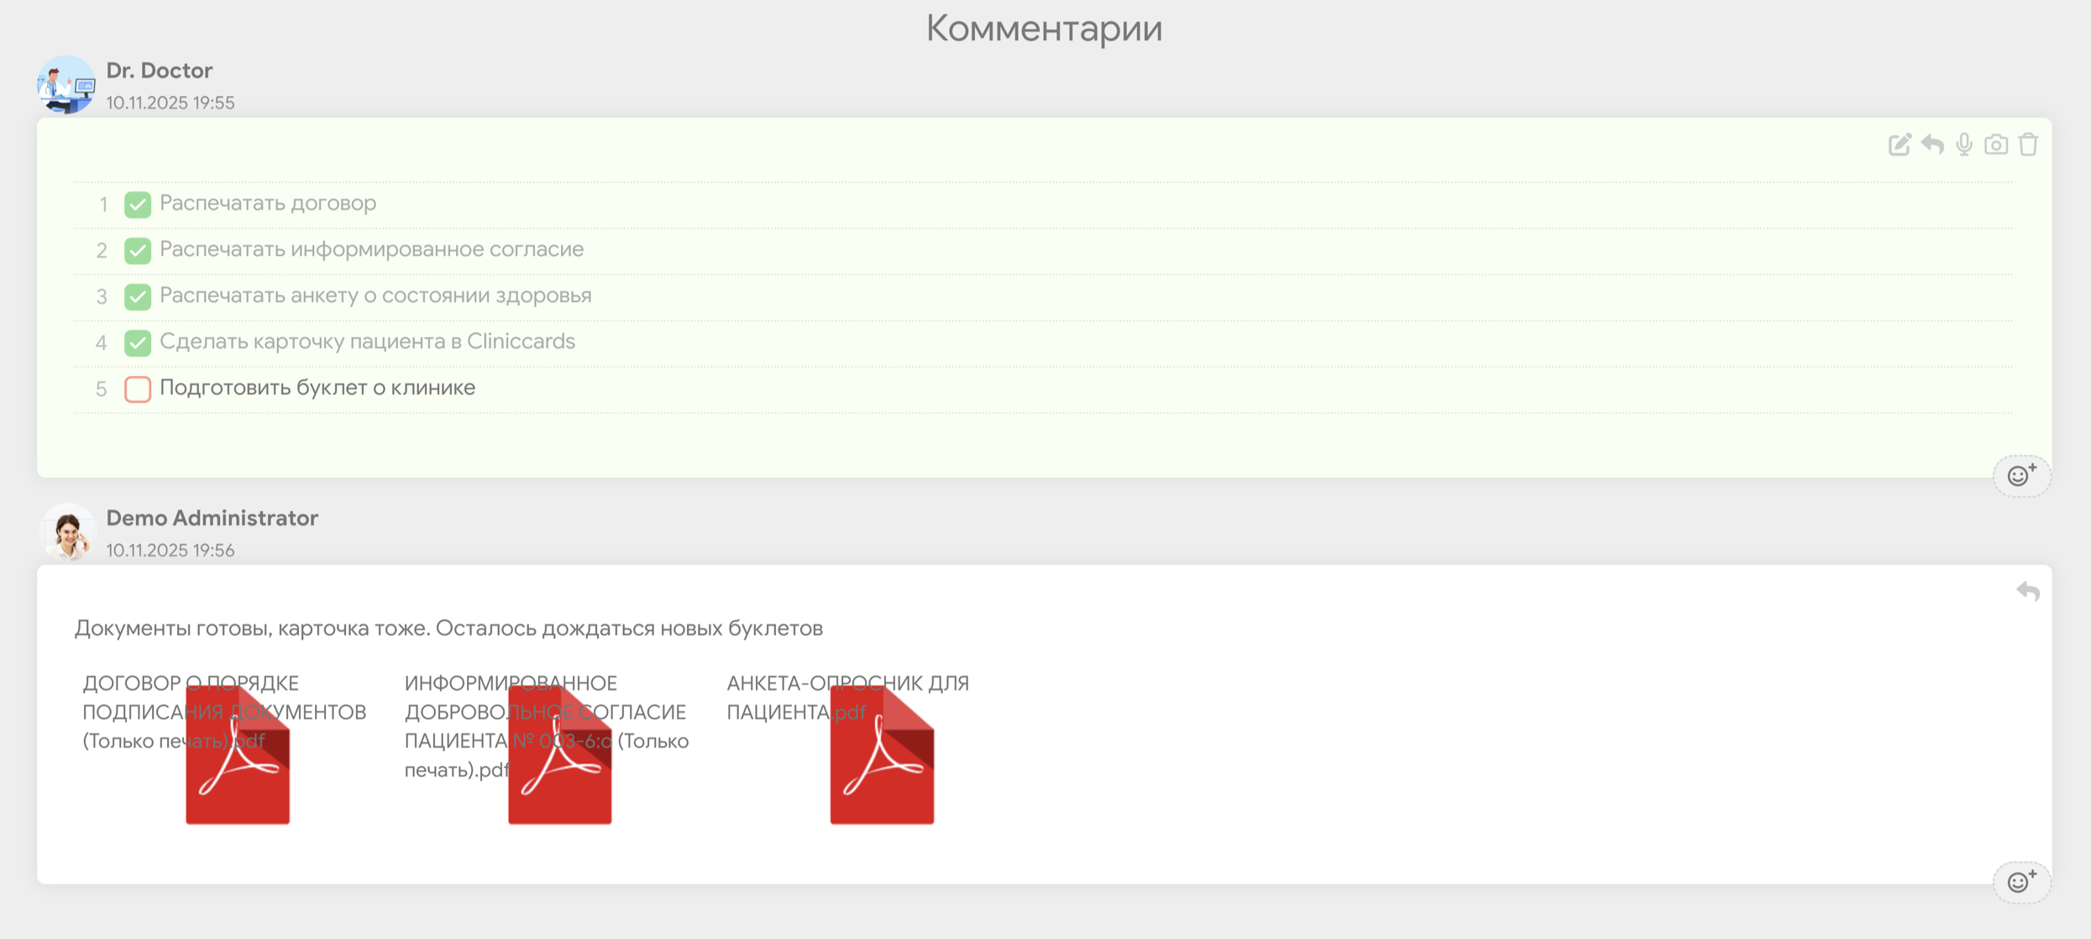Image resolution: width=2091 pixels, height=939 pixels.
Task: Check the Подготовить буклет о клинике checkbox
Action: [x=138, y=389]
